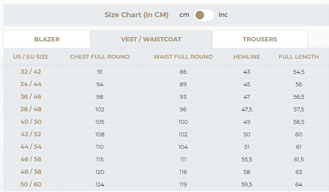Image resolution: width=329 pixels, height=192 pixels.
Task: Click the US / EU SIZE column header
Action: coord(31,57)
